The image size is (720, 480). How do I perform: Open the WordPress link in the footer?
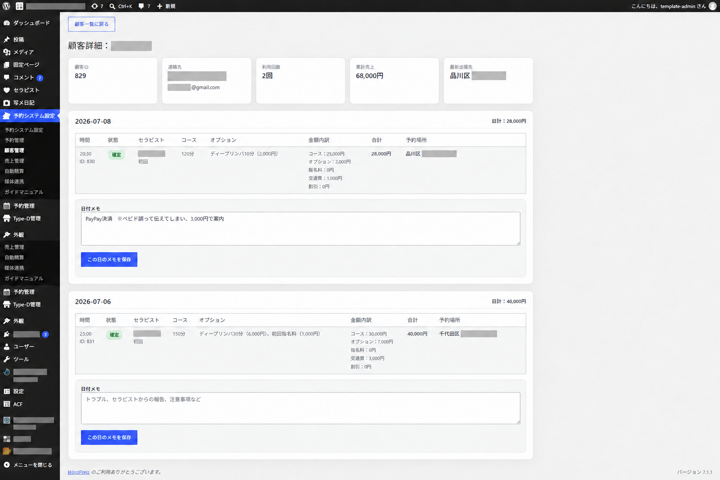(78, 472)
